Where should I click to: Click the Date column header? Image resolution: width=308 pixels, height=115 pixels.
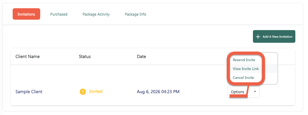point(141,56)
